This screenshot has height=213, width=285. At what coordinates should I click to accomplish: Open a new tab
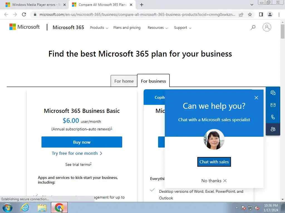[142, 5]
